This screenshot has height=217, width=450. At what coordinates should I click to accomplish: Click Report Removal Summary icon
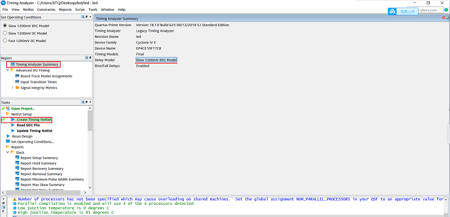tap(17, 174)
